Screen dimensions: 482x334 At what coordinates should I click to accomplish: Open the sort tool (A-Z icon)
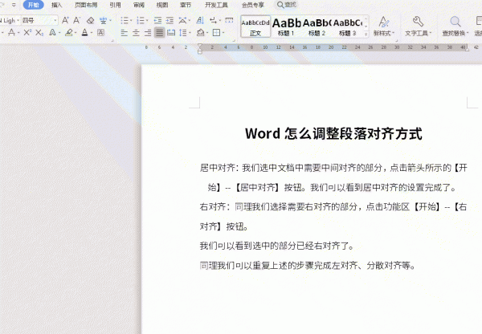click(x=200, y=21)
